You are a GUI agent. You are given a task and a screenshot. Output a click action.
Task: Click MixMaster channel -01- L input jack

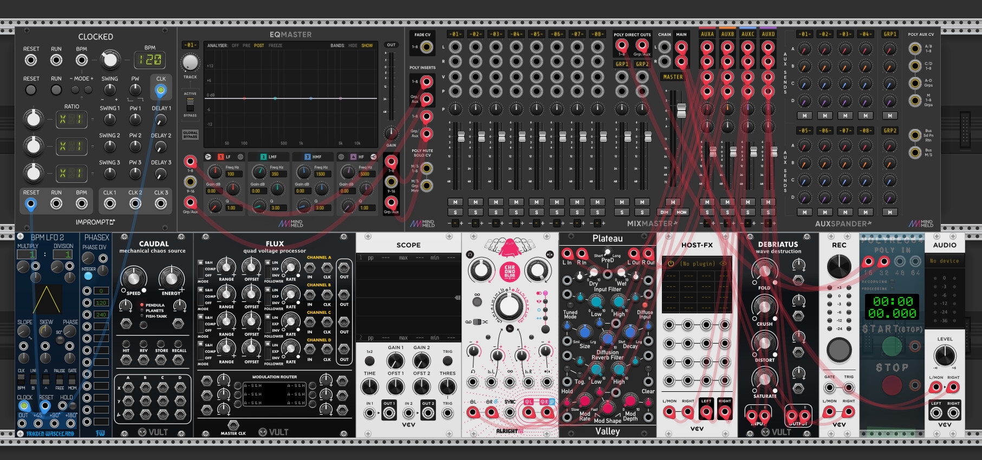tap(455, 47)
